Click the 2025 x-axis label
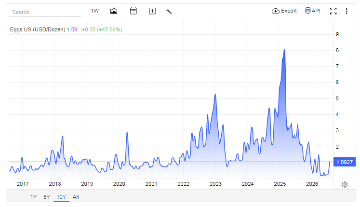360x207 pixels. pos(280,184)
